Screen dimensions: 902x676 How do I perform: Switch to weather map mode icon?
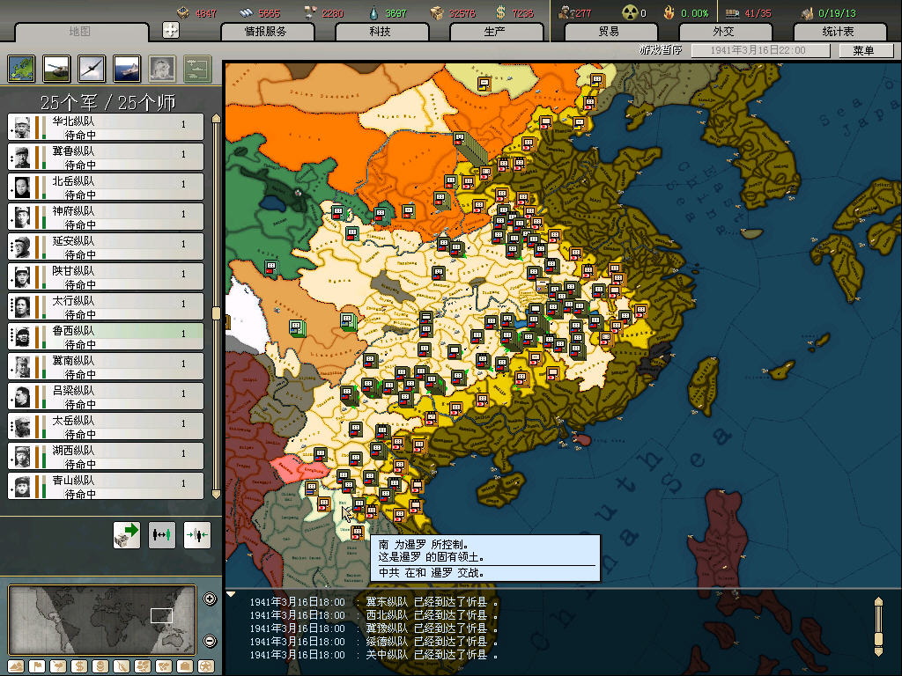click(x=58, y=666)
